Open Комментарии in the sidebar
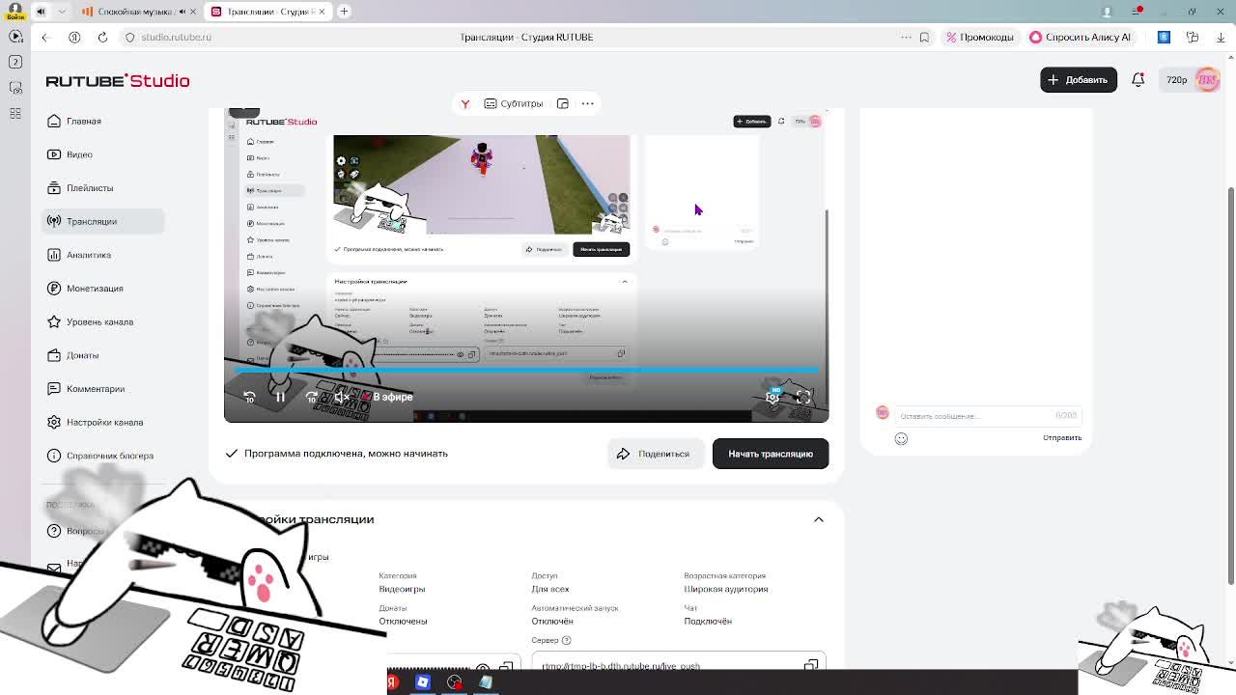The height and width of the screenshot is (695, 1236). (x=102, y=389)
